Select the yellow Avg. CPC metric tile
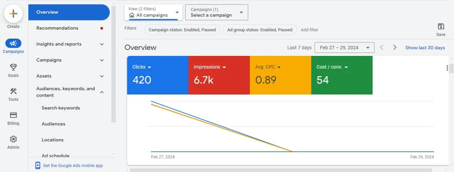 (x=280, y=75)
